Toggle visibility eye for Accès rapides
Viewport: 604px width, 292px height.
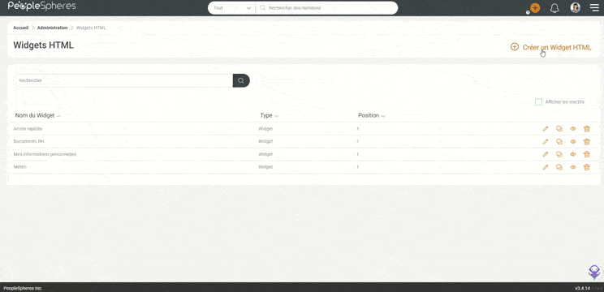pos(573,129)
